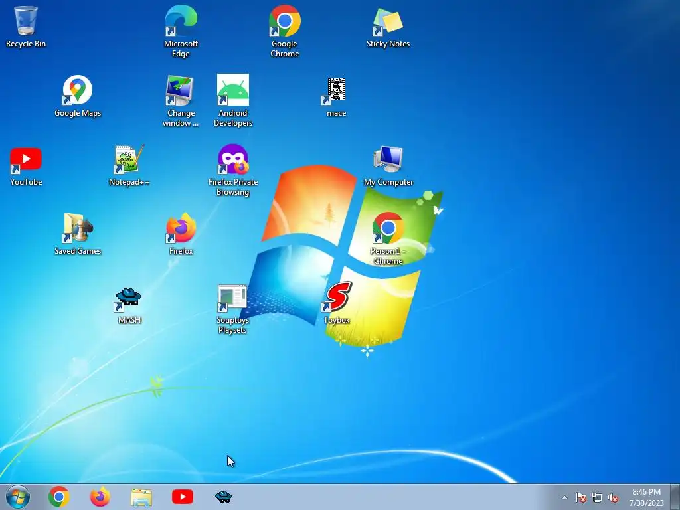Open the clock showing 8:46 PM
The width and height of the screenshot is (680, 510).
[x=646, y=497]
